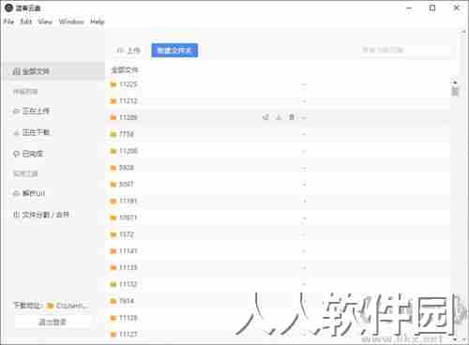Viewport: 469px width, 345px height.
Task: Open the File menu
Action: [8, 22]
